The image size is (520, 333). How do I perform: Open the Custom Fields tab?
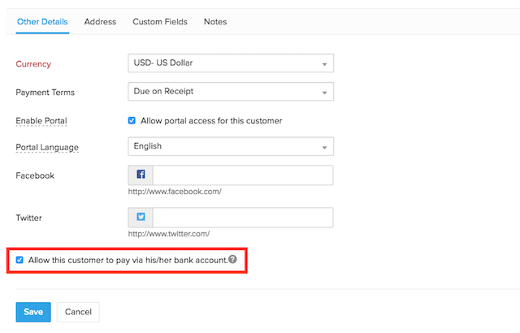pos(160,21)
